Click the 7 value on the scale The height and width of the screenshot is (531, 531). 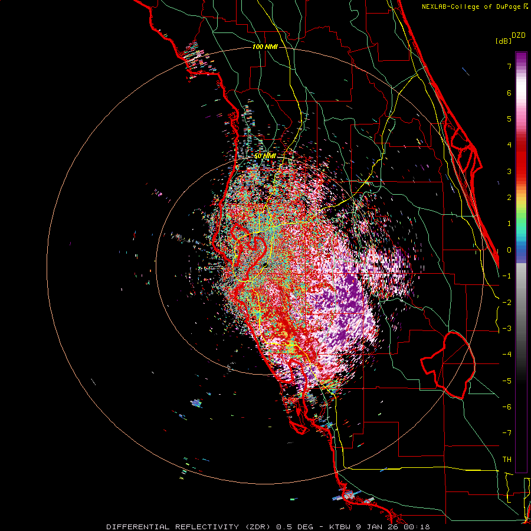click(509, 66)
